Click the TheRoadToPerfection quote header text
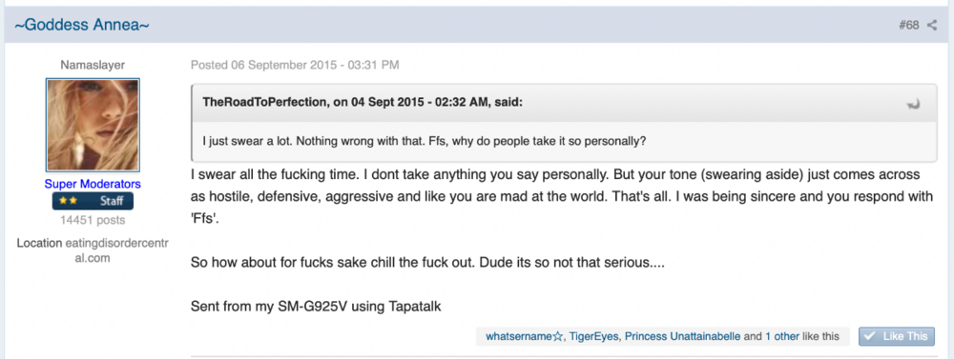This screenshot has width=954, height=359. point(363,102)
